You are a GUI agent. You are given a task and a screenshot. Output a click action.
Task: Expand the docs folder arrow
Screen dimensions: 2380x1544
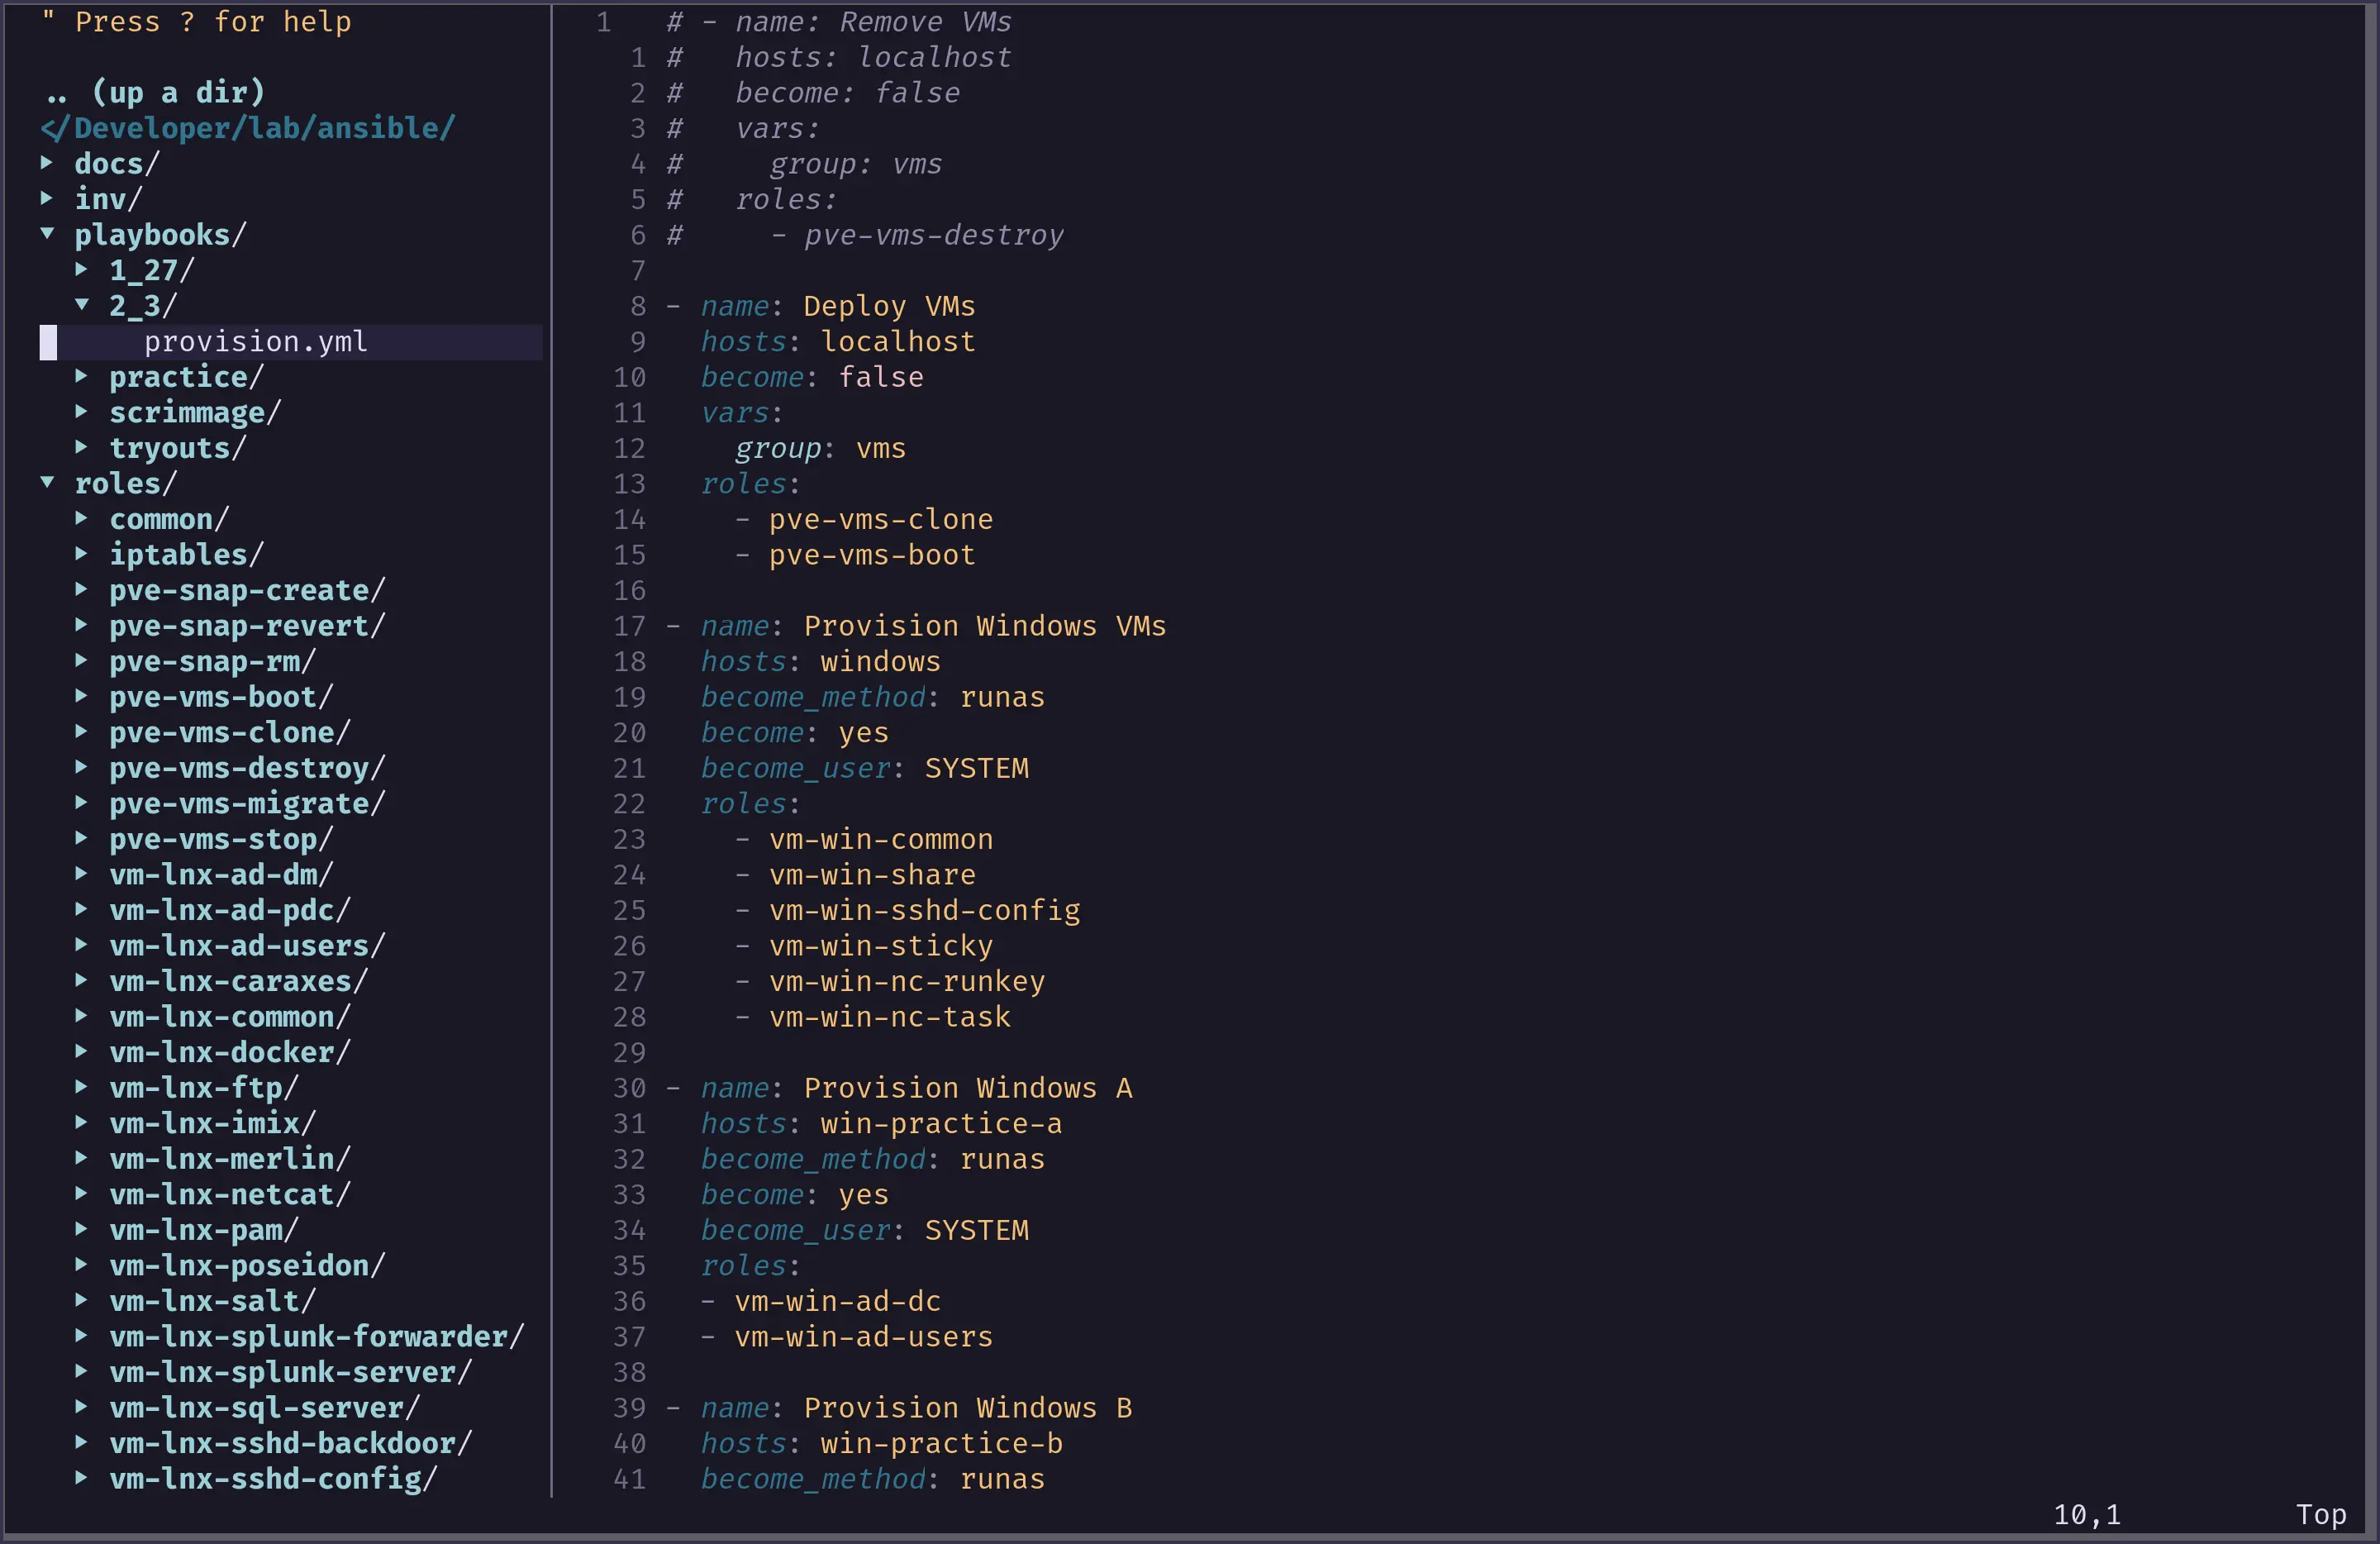click(47, 162)
